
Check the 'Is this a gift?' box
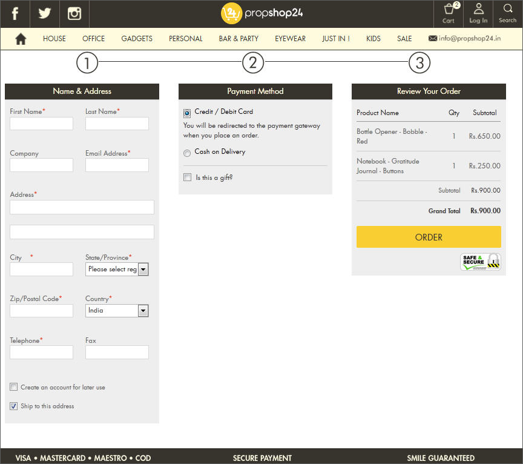coord(187,178)
